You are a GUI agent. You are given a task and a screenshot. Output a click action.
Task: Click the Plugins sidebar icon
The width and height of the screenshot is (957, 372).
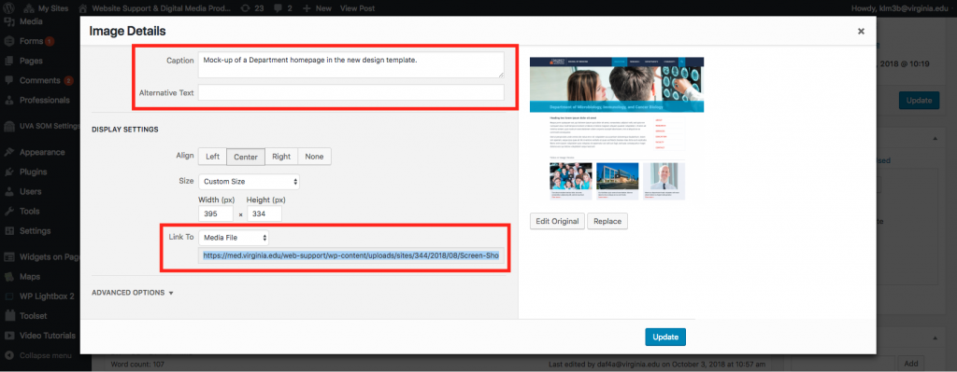[x=9, y=172]
